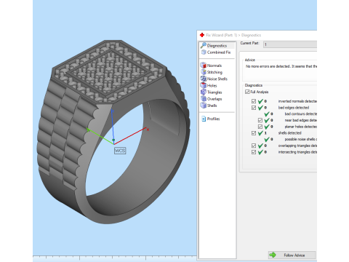Click the "overlapping triangles" result text

point(297,146)
